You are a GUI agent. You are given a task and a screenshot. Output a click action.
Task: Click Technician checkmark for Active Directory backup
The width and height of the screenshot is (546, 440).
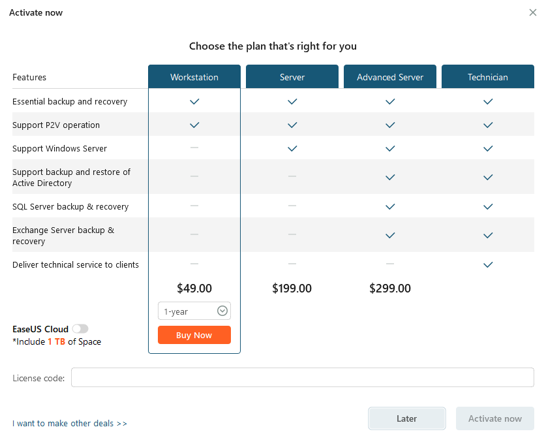tap(488, 178)
